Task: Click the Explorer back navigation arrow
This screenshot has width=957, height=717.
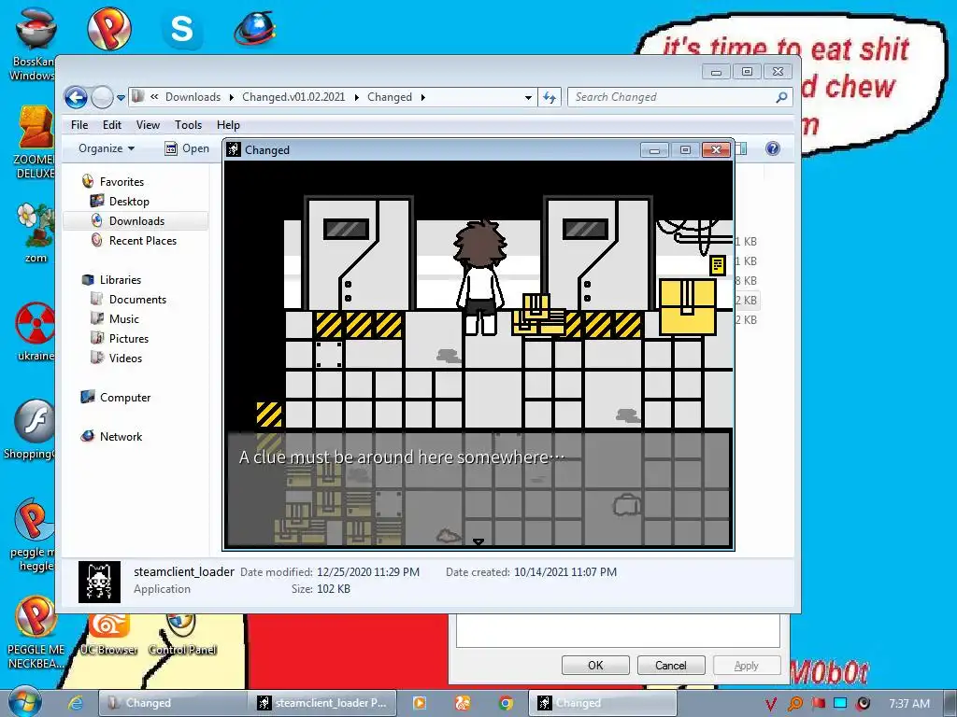Action: click(76, 97)
